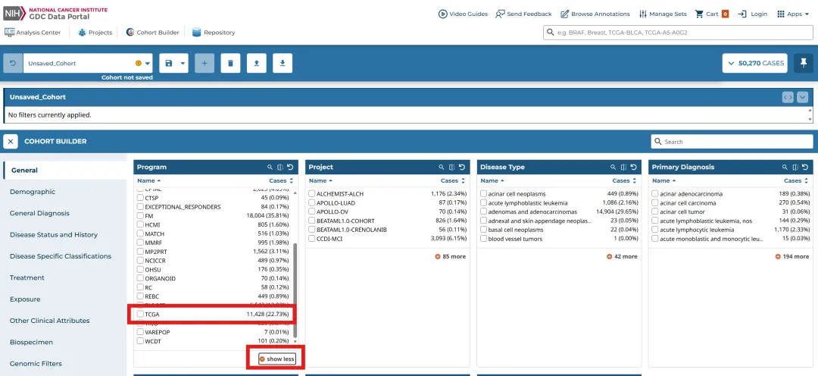Sort Program card by Cases column
Viewport: 818px width, 376px height.
pos(281,180)
